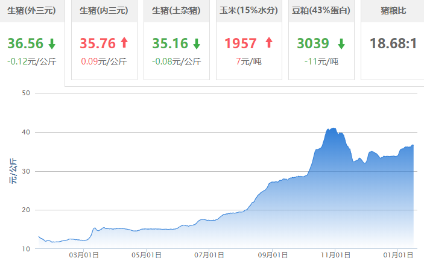Click the 1957 corn price value
The image size is (424, 264).
[x=241, y=43]
